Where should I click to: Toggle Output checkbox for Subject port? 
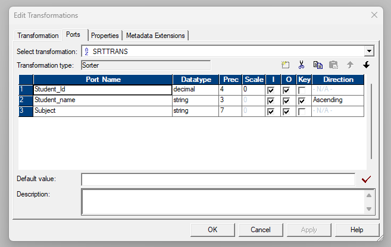(x=286, y=112)
